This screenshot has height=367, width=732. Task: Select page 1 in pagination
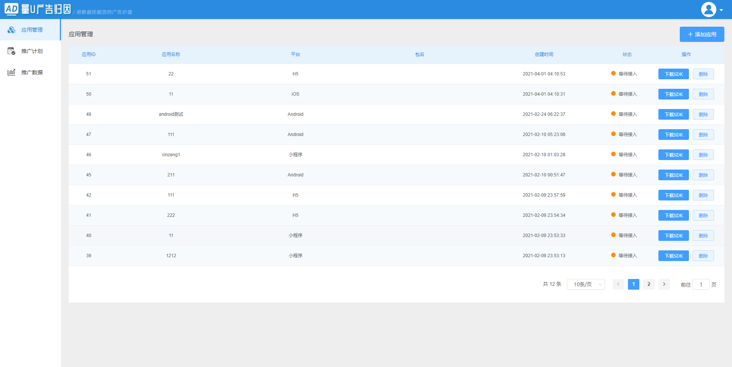(x=633, y=284)
